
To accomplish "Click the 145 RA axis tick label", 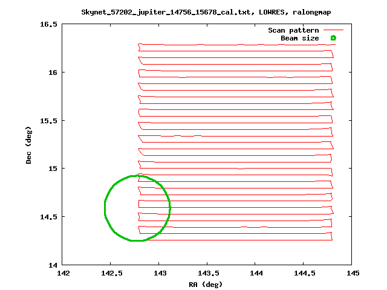I will click(x=353, y=273).
